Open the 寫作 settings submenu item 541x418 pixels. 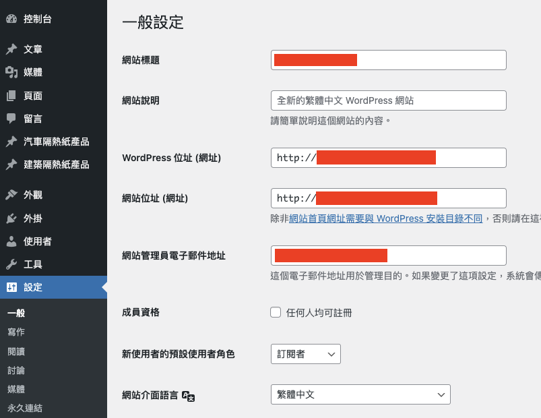pos(16,332)
